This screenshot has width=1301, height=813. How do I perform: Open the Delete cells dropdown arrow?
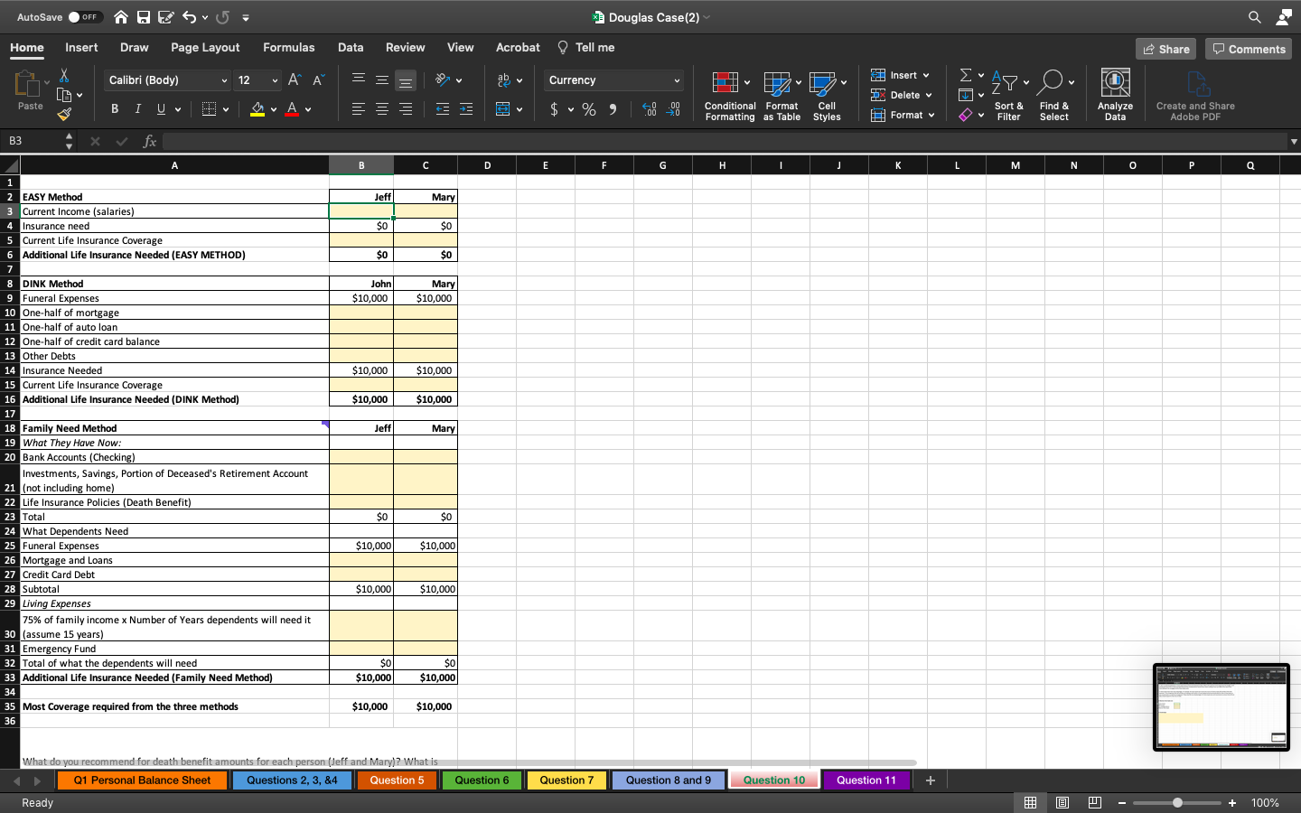pyautogui.click(x=929, y=95)
